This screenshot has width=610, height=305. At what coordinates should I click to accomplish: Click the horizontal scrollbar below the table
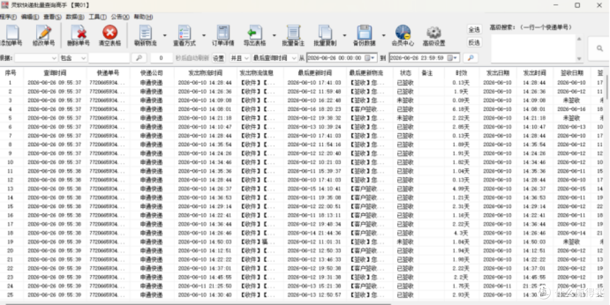pyautogui.click(x=198, y=303)
